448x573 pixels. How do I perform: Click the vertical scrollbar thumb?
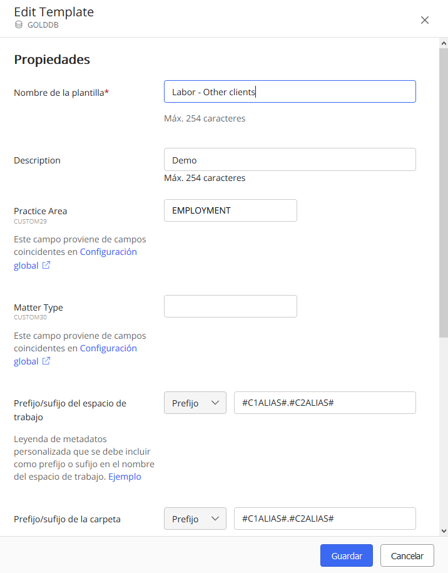click(x=444, y=188)
